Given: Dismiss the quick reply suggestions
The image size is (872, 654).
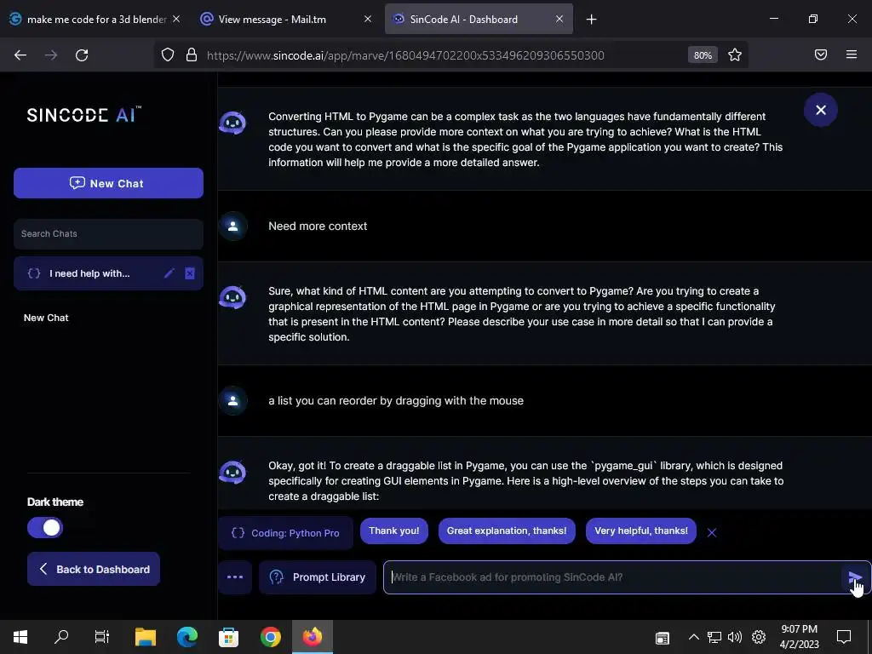Looking at the screenshot, I should [x=711, y=532].
